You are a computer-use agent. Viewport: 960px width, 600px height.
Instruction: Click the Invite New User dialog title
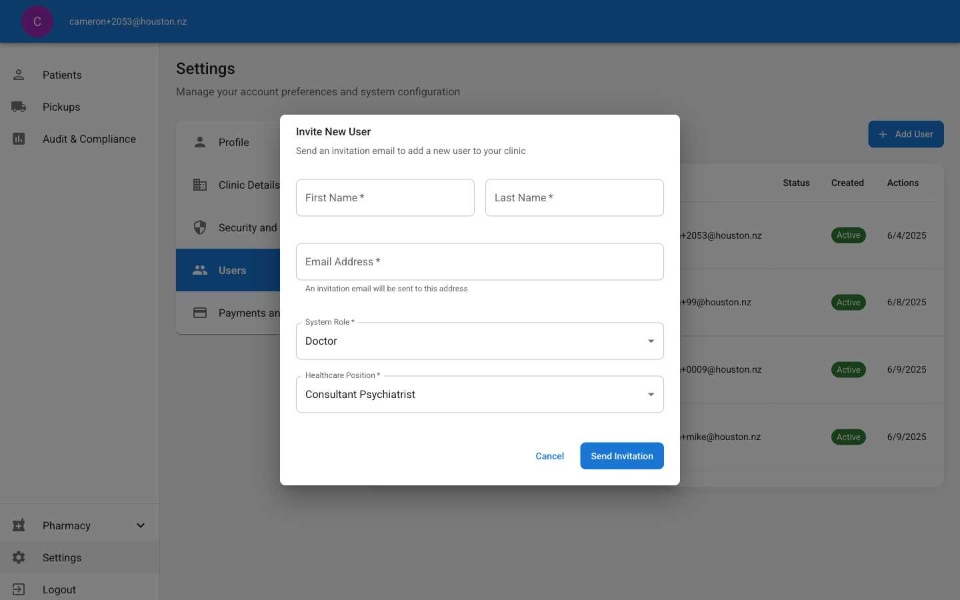pyautogui.click(x=333, y=132)
